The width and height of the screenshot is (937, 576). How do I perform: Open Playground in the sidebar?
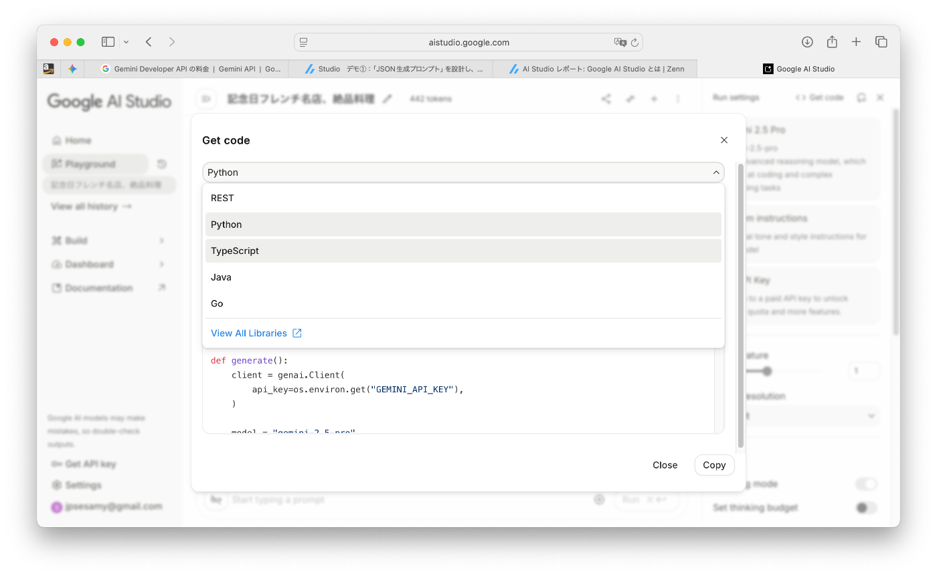click(x=96, y=164)
